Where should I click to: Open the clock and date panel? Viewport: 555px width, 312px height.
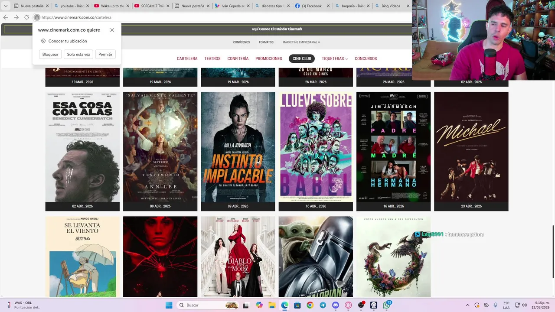[x=542, y=305]
